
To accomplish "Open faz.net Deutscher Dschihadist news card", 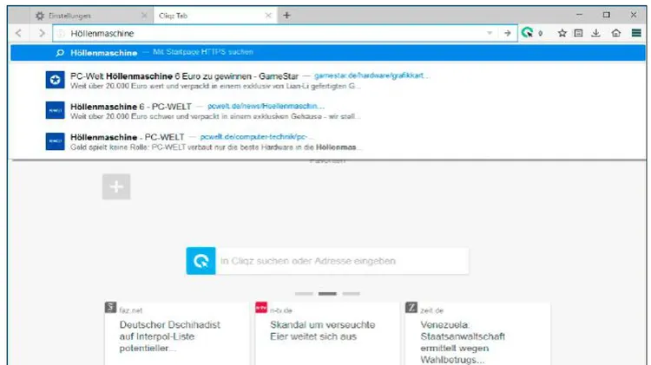I will (x=177, y=334).
